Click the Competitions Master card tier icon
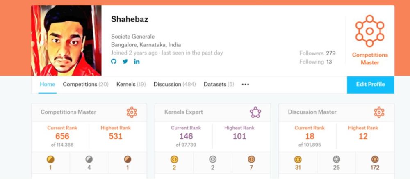Screen dimensions: 410x179 132,112
